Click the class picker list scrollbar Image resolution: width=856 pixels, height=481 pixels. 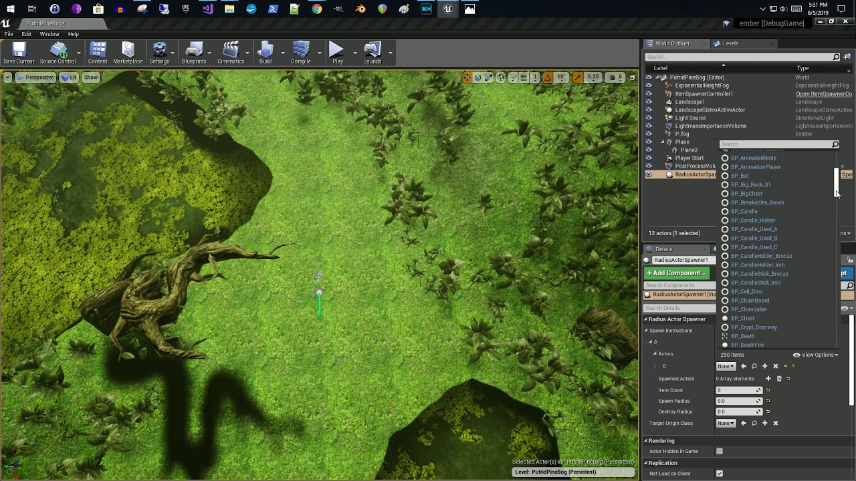click(x=836, y=183)
